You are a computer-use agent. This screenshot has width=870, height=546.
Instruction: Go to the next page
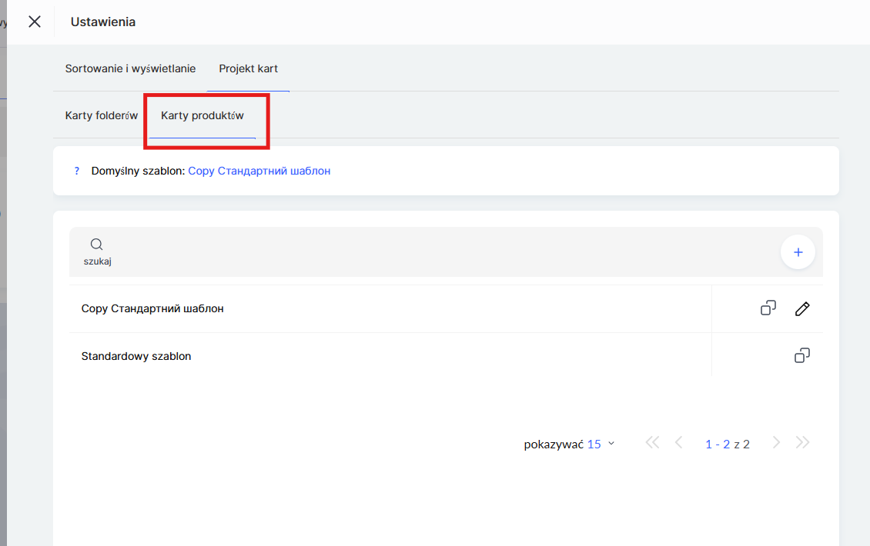pos(776,443)
